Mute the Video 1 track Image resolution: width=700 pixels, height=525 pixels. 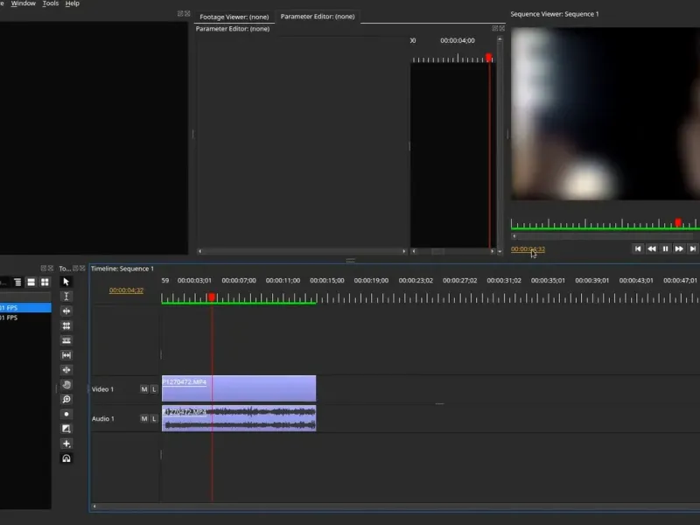[x=144, y=389]
